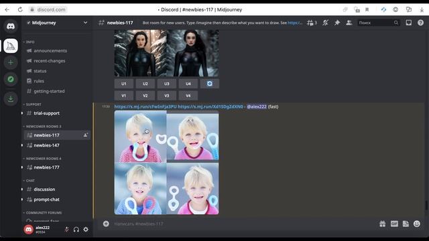Screen dimensions: 429x241
Task: Open help question mark icon
Action: click(420, 23)
